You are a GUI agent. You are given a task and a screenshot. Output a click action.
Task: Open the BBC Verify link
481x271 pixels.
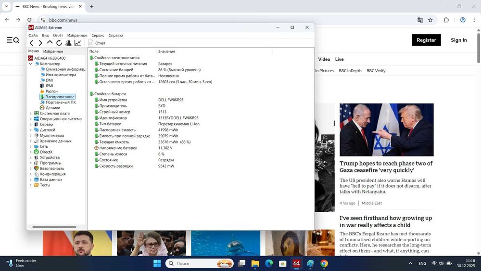pyautogui.click(x=376, y=71)
